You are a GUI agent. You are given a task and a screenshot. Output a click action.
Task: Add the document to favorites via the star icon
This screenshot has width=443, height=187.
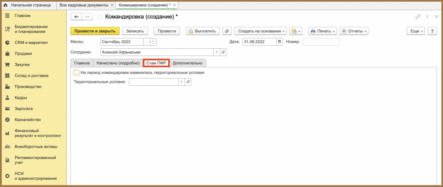click(100, 17)
